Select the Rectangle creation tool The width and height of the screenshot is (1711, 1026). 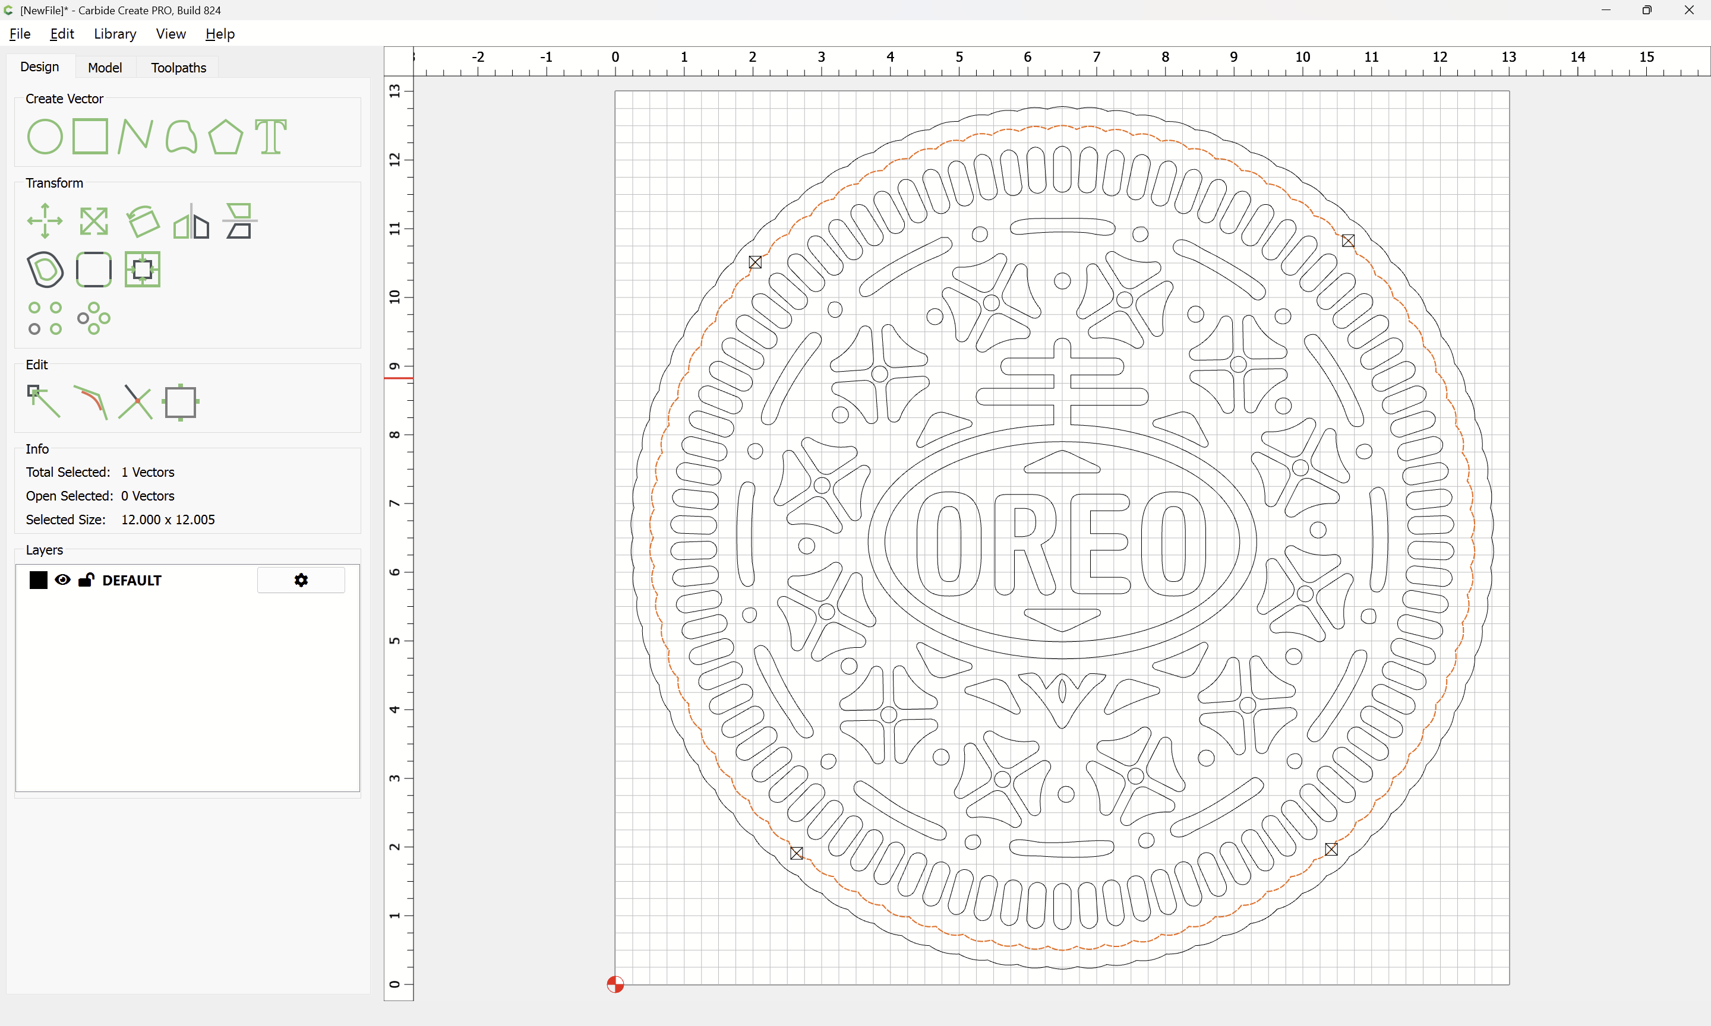click(90, 136)
